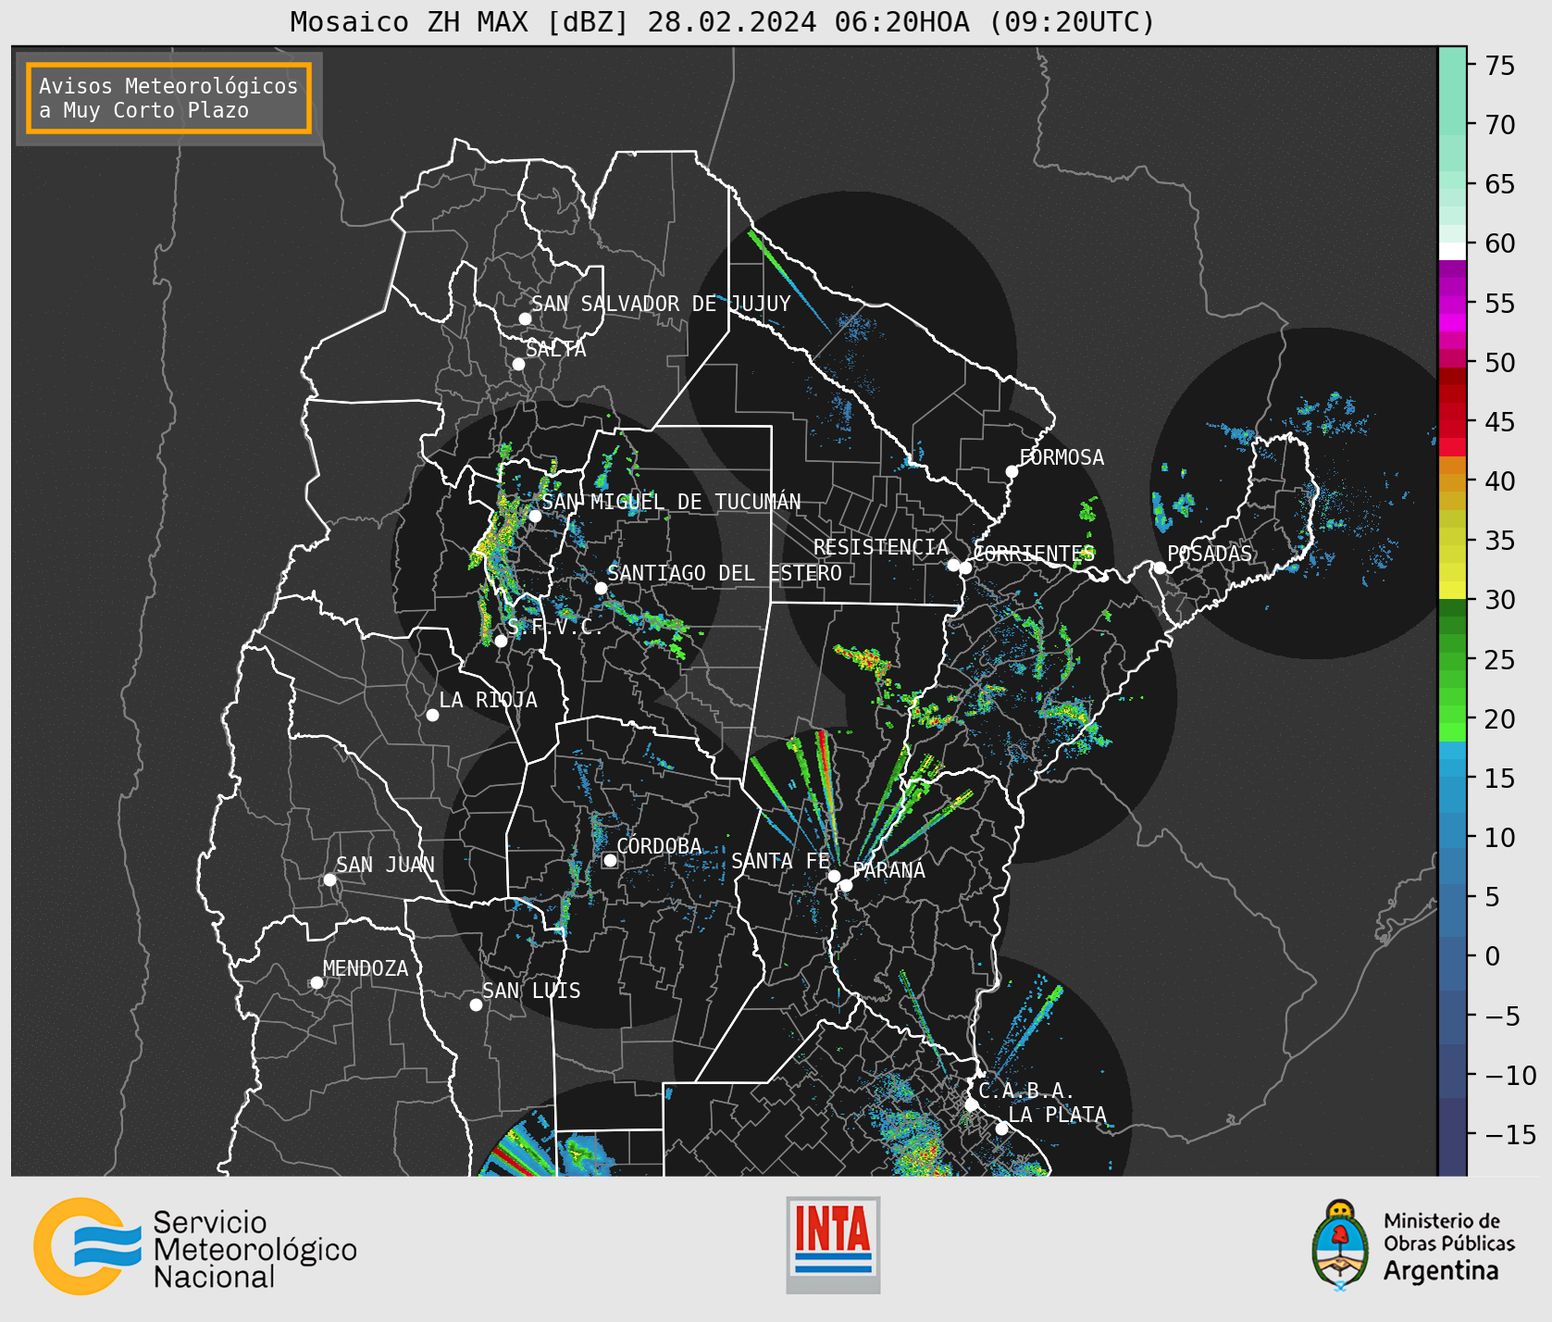This screenshot has width=1552, height=1322.
Task: Click the Posadas city dot
Action: tap(1160, 567)
